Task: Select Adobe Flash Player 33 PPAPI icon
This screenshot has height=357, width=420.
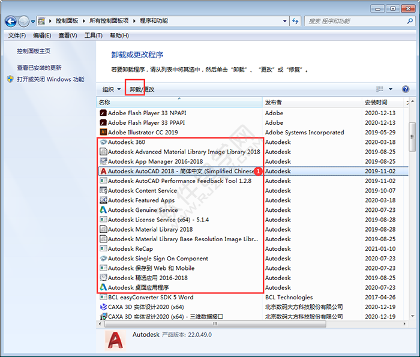Action: 103,122
